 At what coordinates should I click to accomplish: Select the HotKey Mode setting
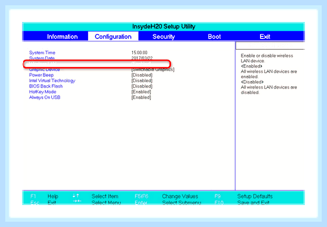(x=43, y=92)
